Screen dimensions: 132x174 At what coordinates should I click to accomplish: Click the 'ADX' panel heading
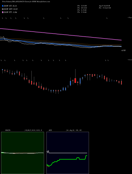coord(50,130)
